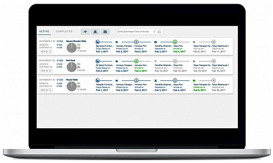This screenshot has height=163, width=273.
Task: Click green Tokyo Port anchor icon in Square Wooden Table row
Action: tap(175, 42)
